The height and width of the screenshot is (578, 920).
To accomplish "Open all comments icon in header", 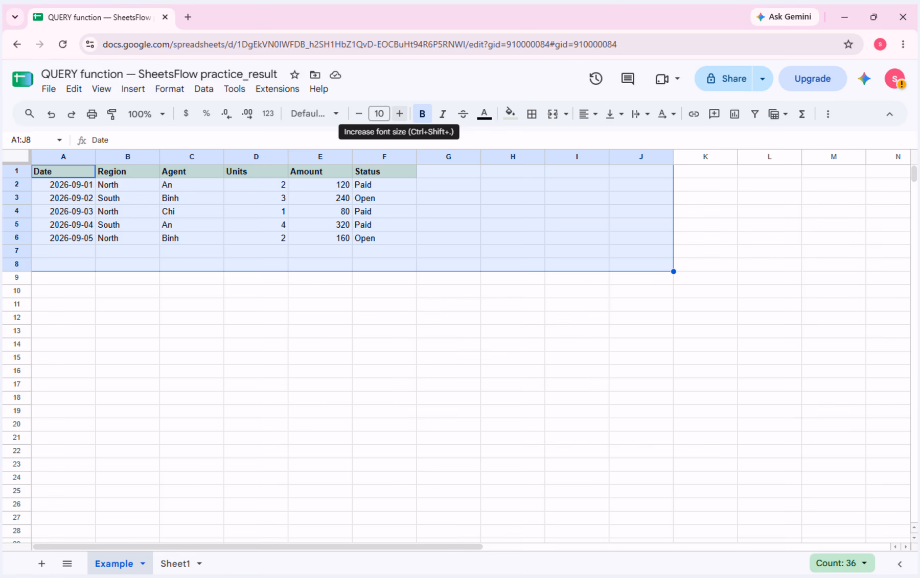I will pos(628,79).
